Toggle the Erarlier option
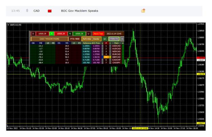This screenshot has width=212, height=137. pos(96,39)
